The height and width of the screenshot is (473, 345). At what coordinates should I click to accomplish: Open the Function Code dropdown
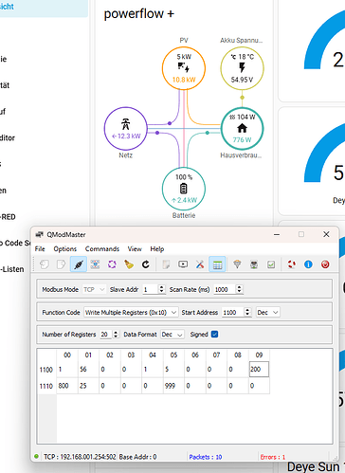[x=131, y=312]
